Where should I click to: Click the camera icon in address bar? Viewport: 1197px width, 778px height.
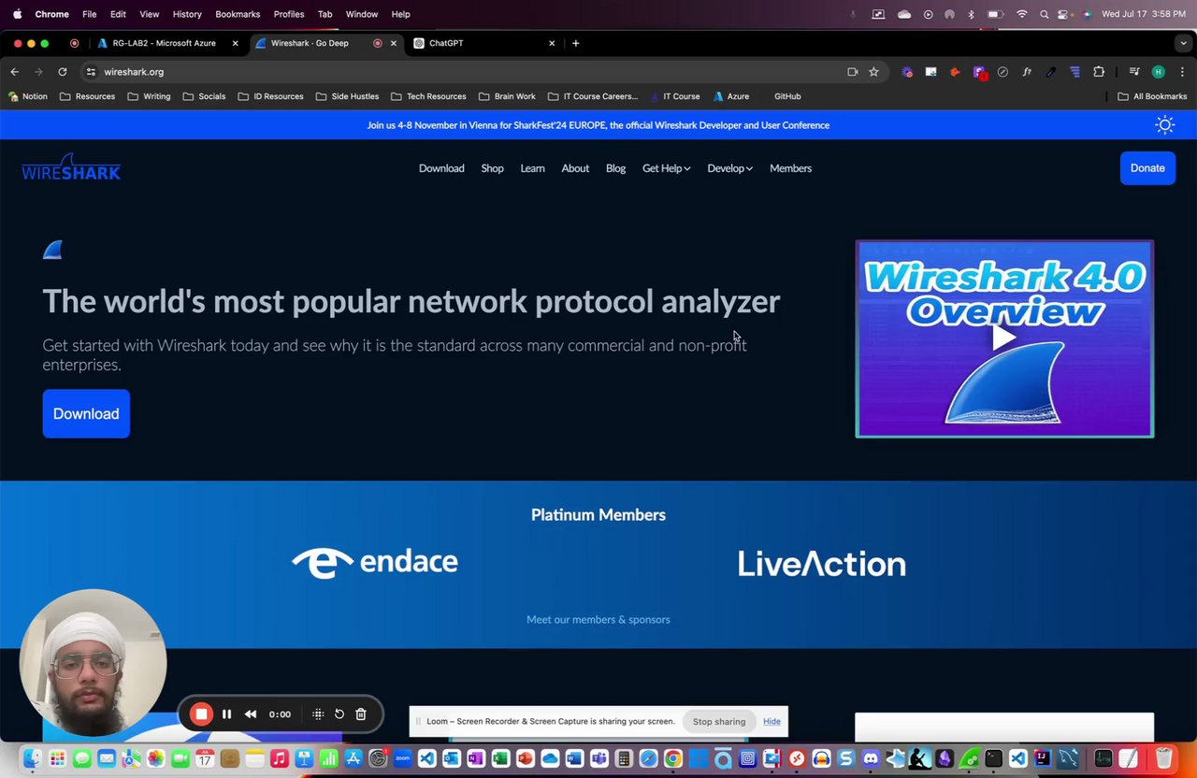852,72
